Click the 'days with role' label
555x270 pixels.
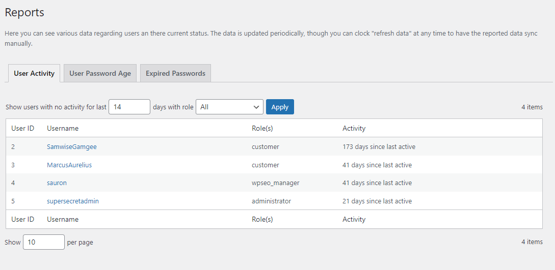173,107
